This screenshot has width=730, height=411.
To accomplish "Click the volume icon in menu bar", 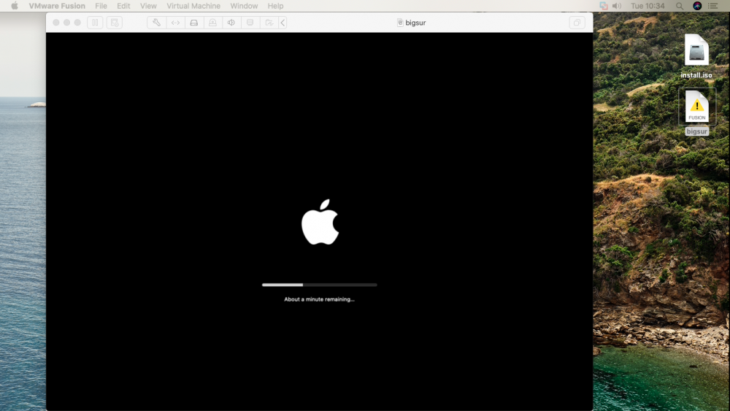I will [617, 6].
